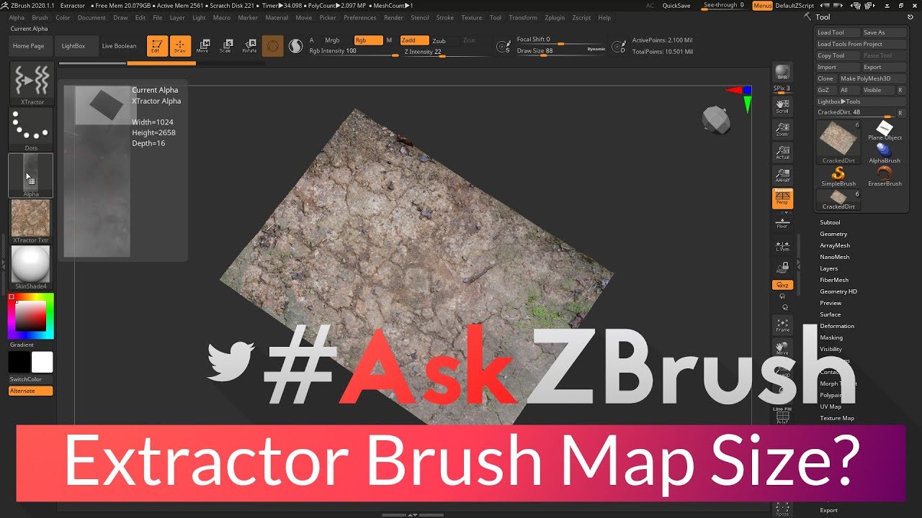Image resolution: width=922 pixels, height=518 pixels.
Task: Toggle Zadd sculpt mode
Action: tap(415, 40)
